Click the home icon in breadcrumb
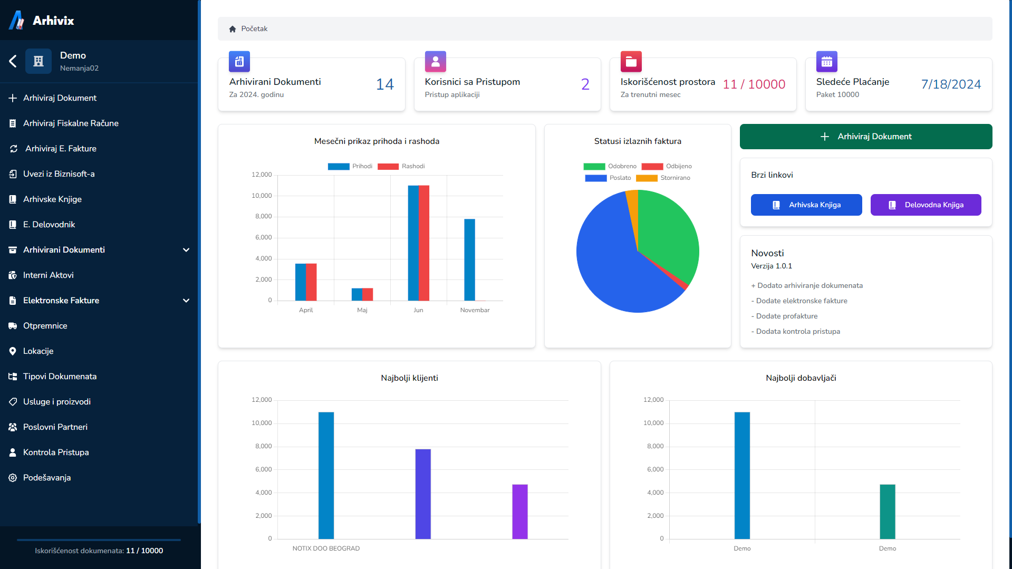The image size is (1012, 569). click(x=233, y=29)
